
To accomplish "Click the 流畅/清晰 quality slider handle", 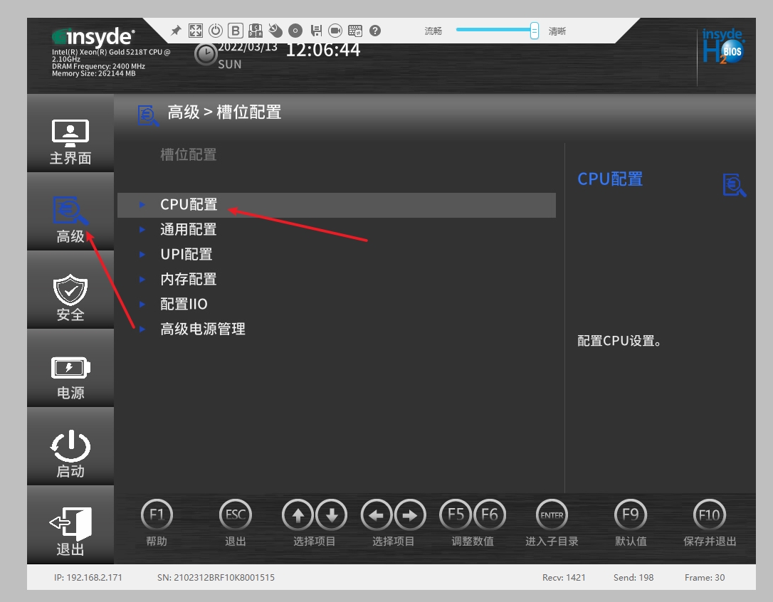I will click(x=535, y=31).
